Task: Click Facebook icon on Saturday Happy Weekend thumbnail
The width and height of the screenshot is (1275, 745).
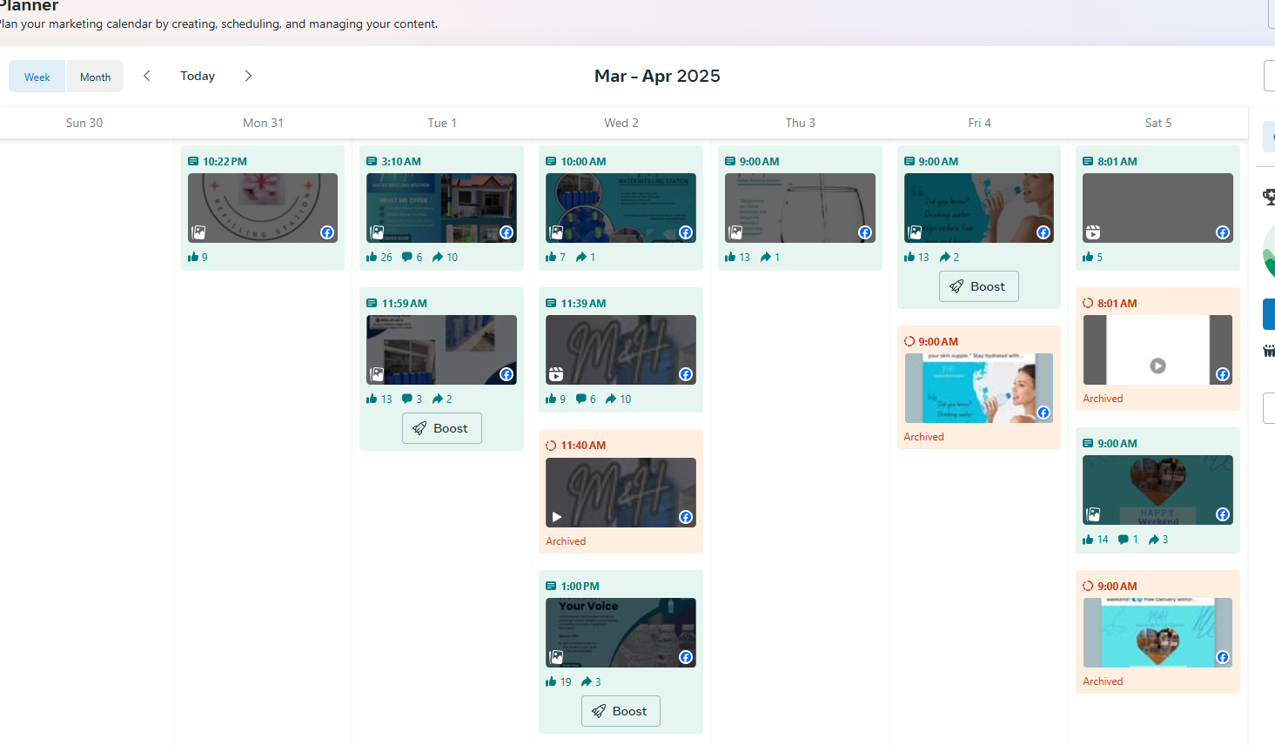Action: pos(1223,514)
